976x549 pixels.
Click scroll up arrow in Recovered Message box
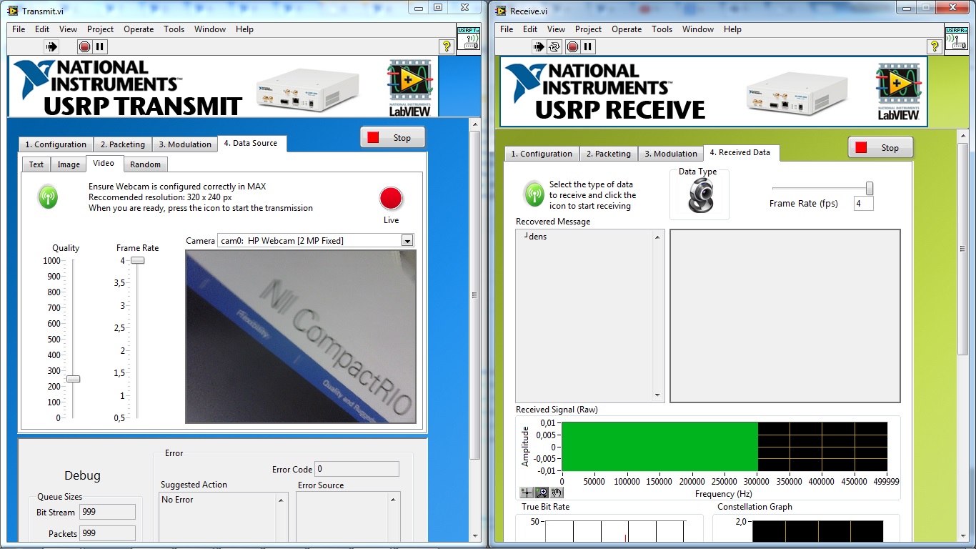pyautogui.click(x=657, y=237)
